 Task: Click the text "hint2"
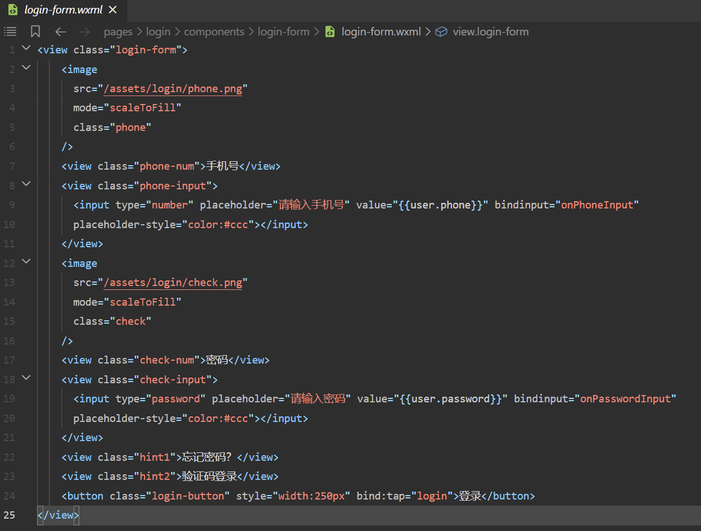tap(155, 476)
